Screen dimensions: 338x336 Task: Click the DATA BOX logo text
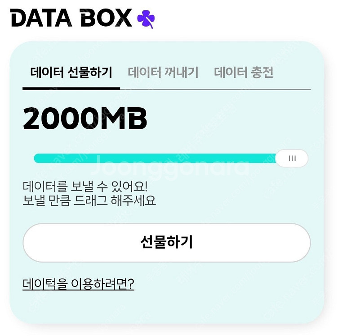(71, 18)
